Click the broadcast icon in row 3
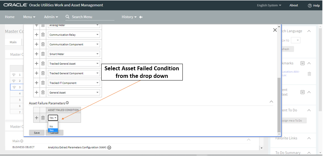This screenshot has width=323, height=157. pyautogui.click(x=14, y=87)
